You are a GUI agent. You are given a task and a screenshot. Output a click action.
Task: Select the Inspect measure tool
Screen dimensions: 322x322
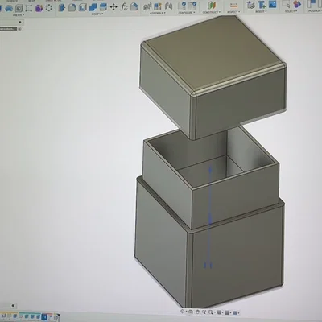[x=233, y=6]
